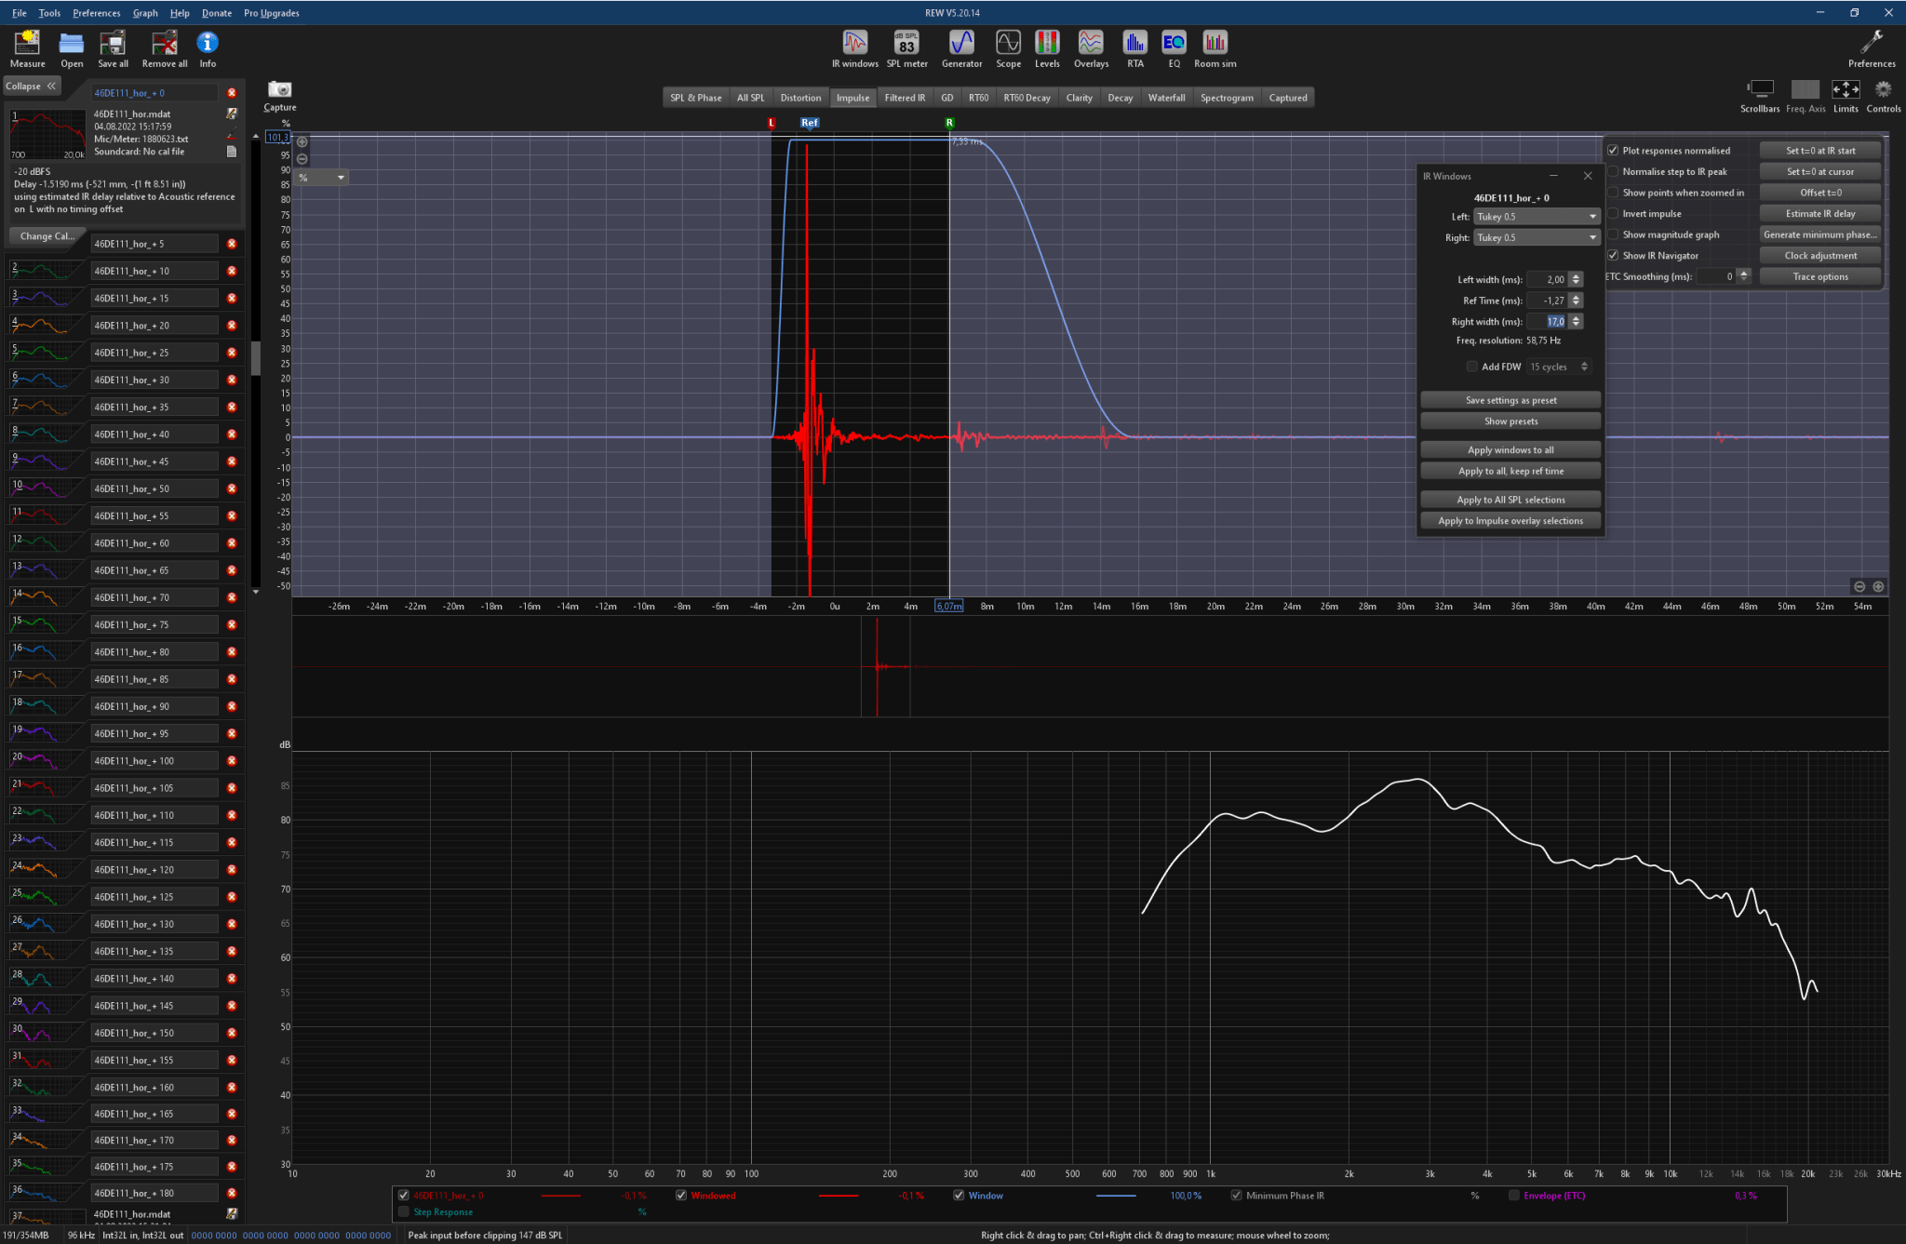Open Y axis percent units dropdown
Image resolution: width=1906 pixels, height=1244 pixels.
coord(322,177)
